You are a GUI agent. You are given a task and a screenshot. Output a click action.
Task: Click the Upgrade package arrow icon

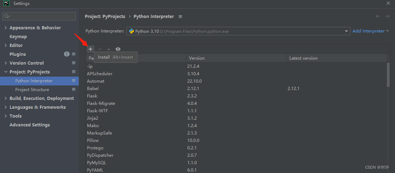109,49
